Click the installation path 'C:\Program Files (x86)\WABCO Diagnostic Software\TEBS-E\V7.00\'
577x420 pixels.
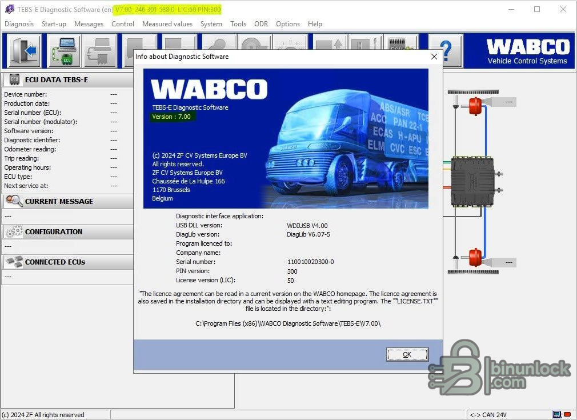[288, 323]
